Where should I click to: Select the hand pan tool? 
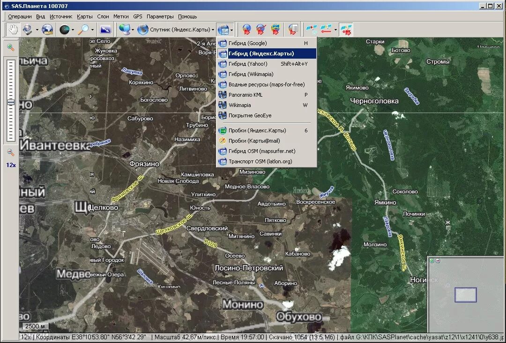[x=13, y=30]
